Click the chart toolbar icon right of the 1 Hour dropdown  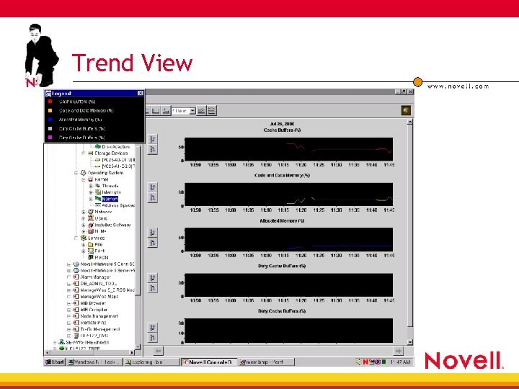(x=201, y=111)
